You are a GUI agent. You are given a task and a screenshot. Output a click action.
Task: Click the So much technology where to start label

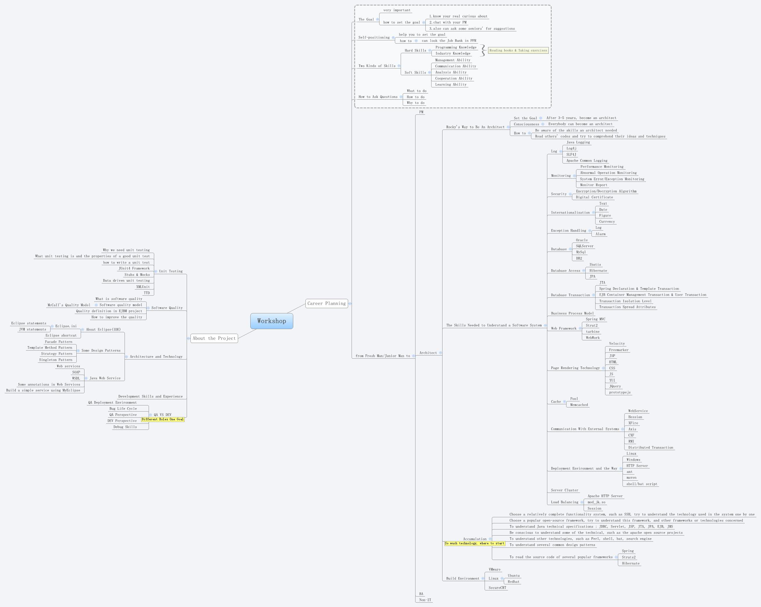click(474, 543)
